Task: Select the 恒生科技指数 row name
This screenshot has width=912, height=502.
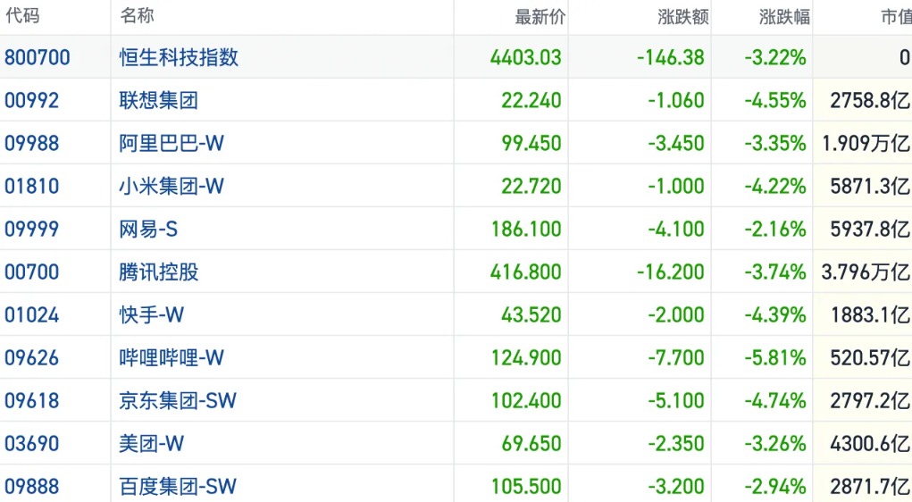Action: point(180,57)
